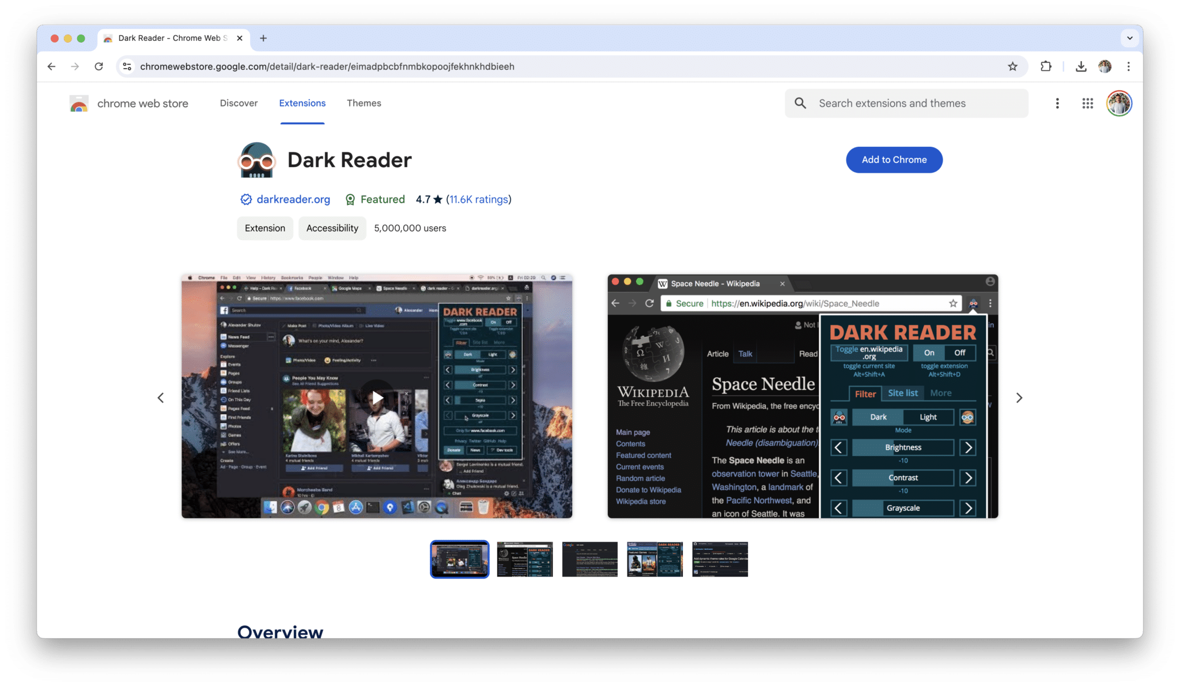Open the web store three-dot options menu
Image resolution: width=1180 pixels, height=687 pixels.
pos(1057,103)
